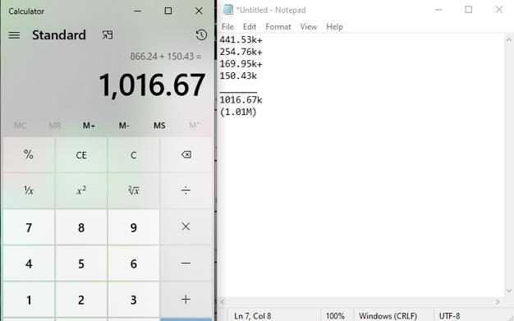This screenshot has height=321, width=514.
Task: Click the 1016.67k total line in Notepad
Action: pyautogui.click(x=241, y=99)
